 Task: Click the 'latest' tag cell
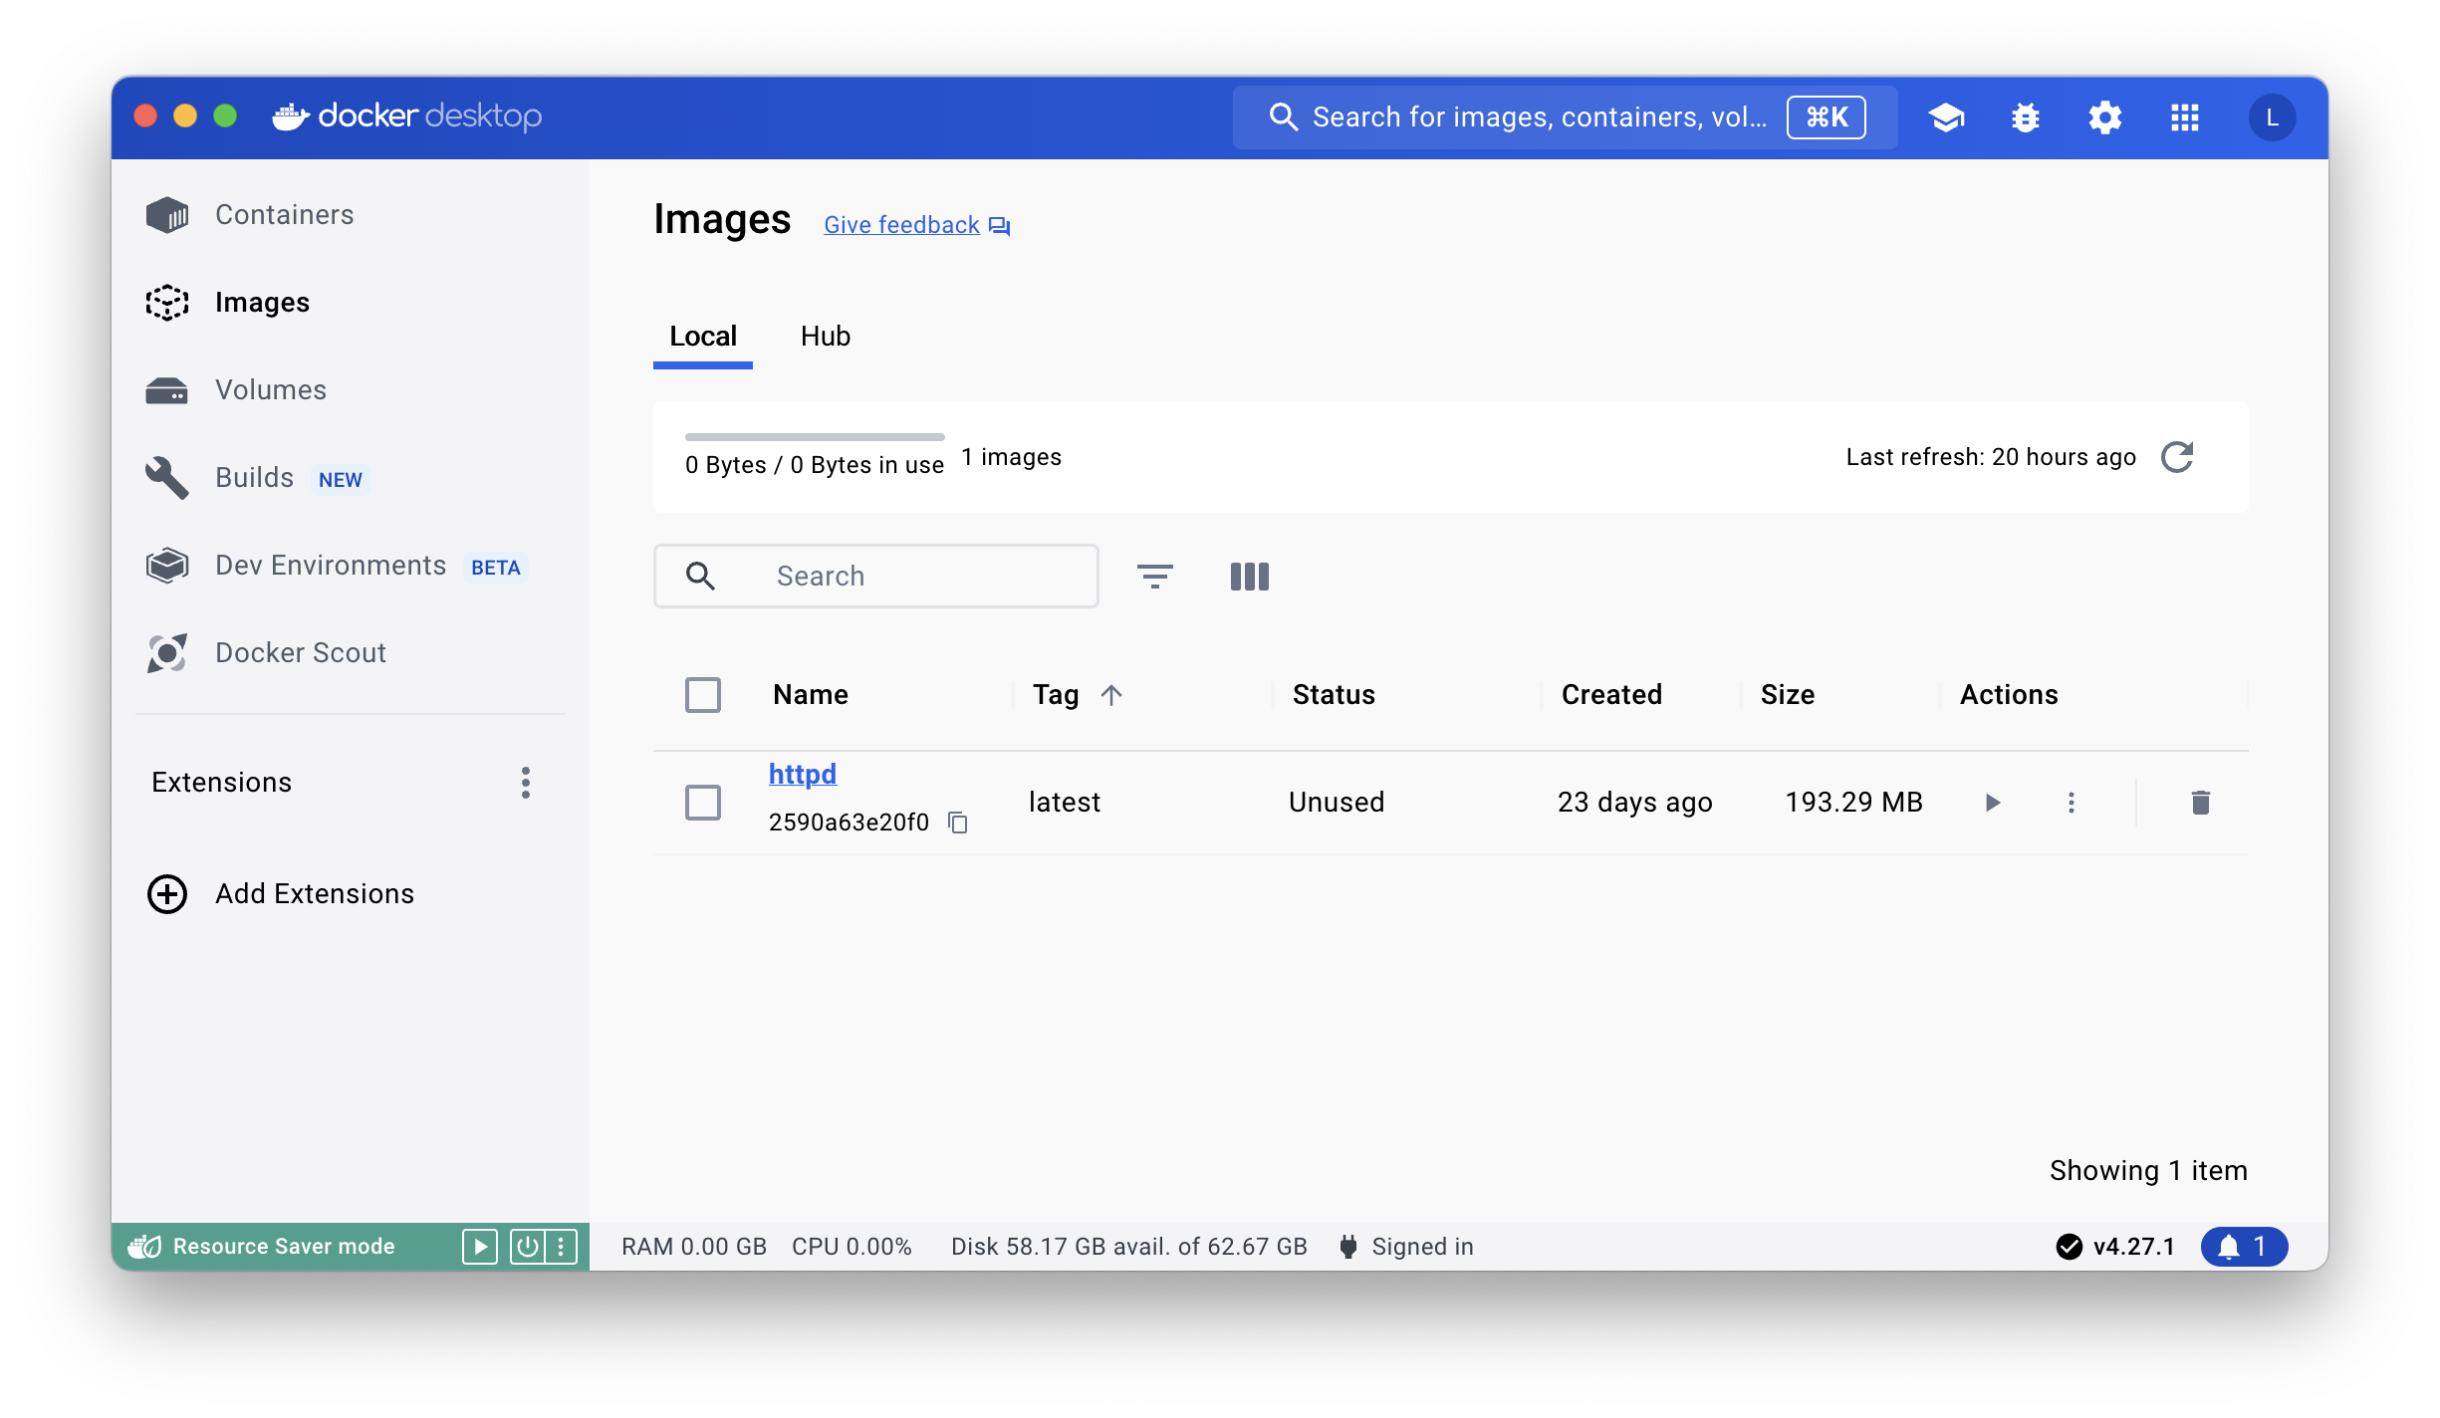coord(1065,803)
